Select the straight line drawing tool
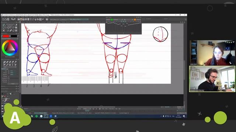The height and width of the screenshot is (132, 236). tap(6, 25)
